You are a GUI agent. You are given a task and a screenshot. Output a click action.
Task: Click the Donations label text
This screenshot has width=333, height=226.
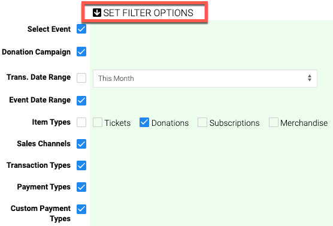(x=170, y=123)
